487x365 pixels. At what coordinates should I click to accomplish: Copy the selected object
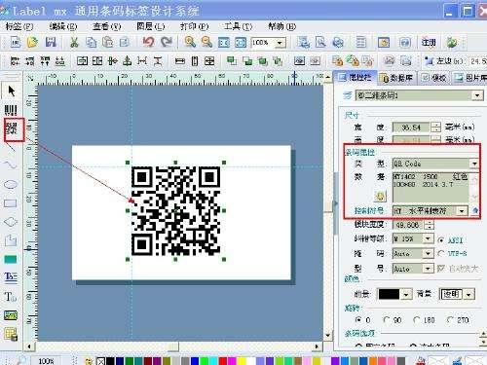click(91, 42)
